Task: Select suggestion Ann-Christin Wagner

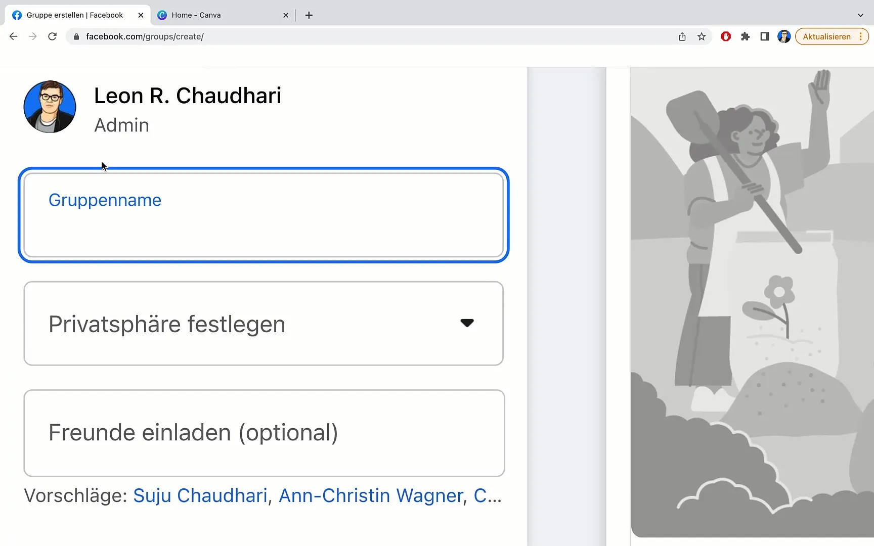Action: (x=371, y=495)
